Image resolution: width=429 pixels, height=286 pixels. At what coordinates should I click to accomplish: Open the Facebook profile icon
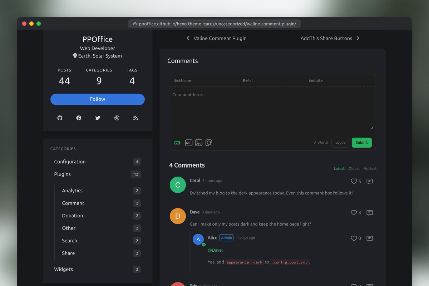point(79,118)
